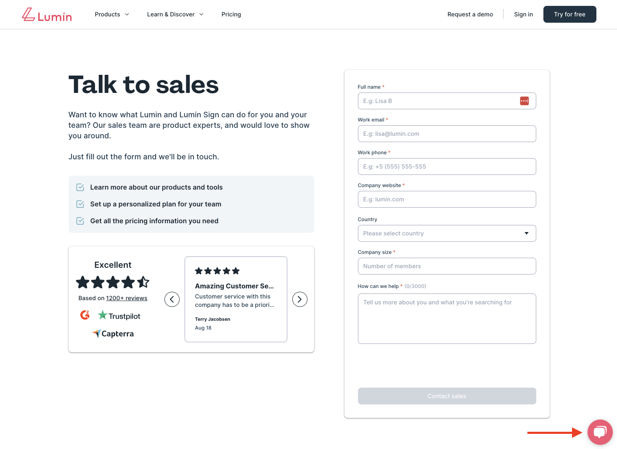Click reviewer name 'Terry Jacobsen'
Screen dimensions: 617x449
tap(212, 319)
